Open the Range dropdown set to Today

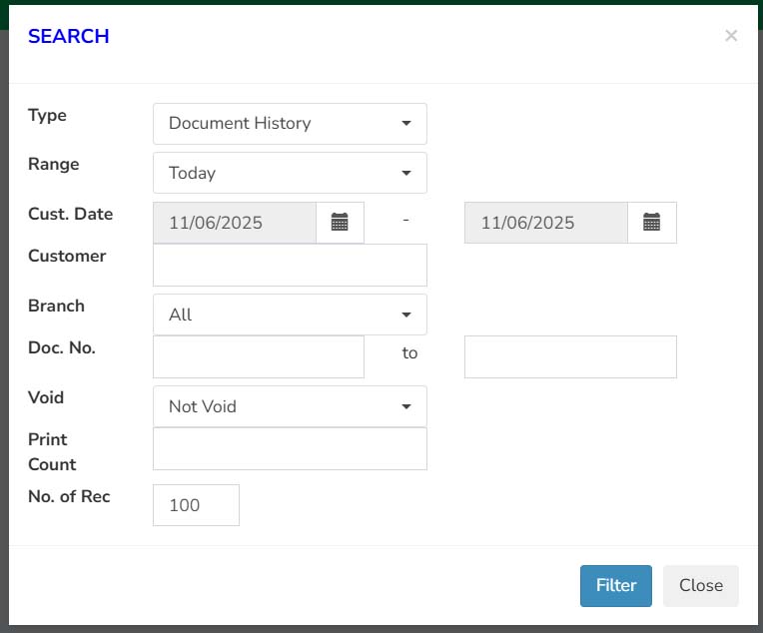pyautogui.click(x=290, y=173)
